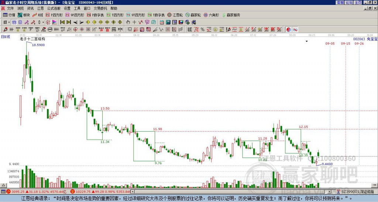Click the SZ399001 深证成指 status entry
378x202 pixels.
[357, 192]
